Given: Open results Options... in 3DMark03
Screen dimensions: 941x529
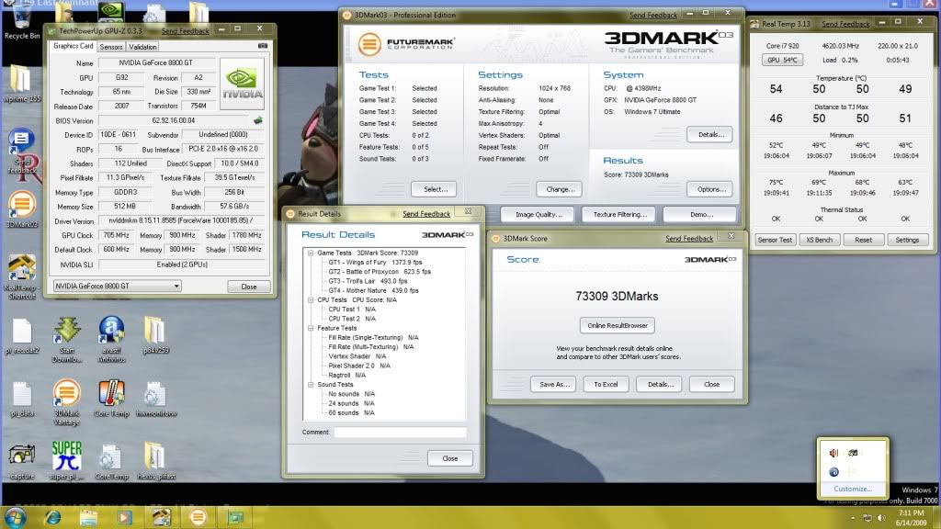Looking at the screenshot, I should (710, 189).
